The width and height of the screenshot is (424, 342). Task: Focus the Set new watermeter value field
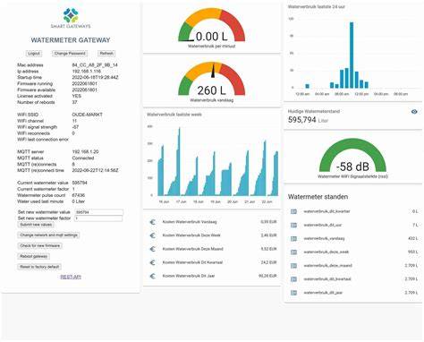pyautogui.click(x=98, y=212)
